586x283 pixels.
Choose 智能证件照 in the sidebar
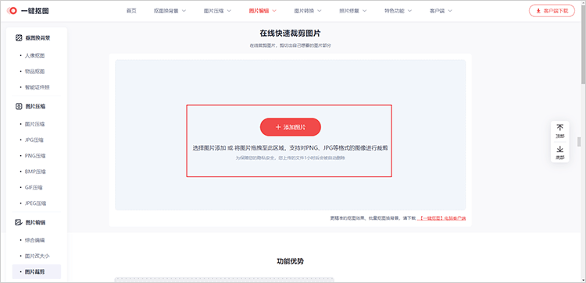pos(37,87)
